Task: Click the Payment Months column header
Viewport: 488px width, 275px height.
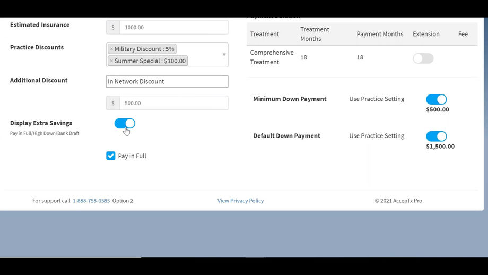Action: [380, 34]
